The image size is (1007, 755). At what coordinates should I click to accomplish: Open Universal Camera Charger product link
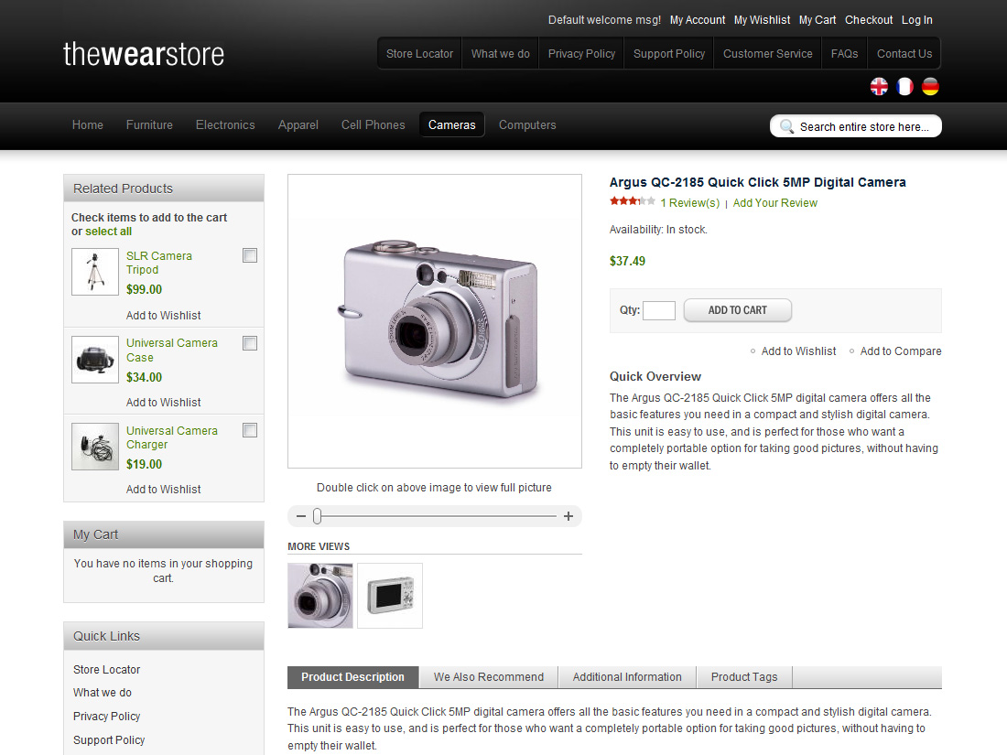coord(171,437)
